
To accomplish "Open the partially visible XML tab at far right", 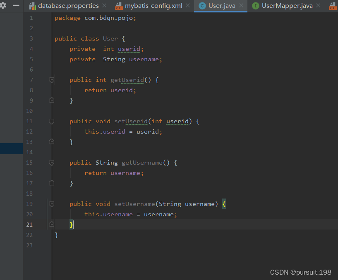I will click(333, 6).
